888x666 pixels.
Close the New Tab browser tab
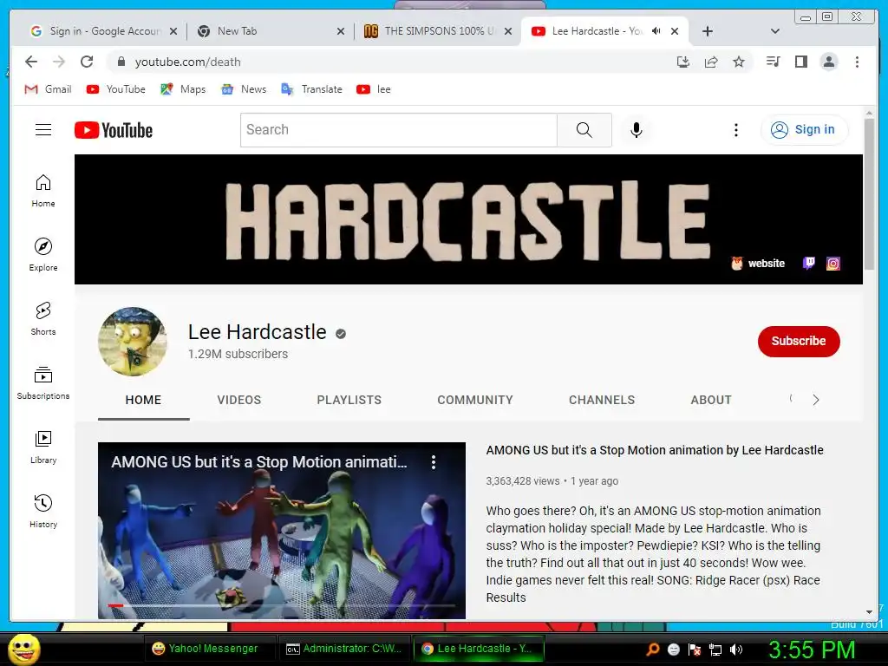click(340, 31)
